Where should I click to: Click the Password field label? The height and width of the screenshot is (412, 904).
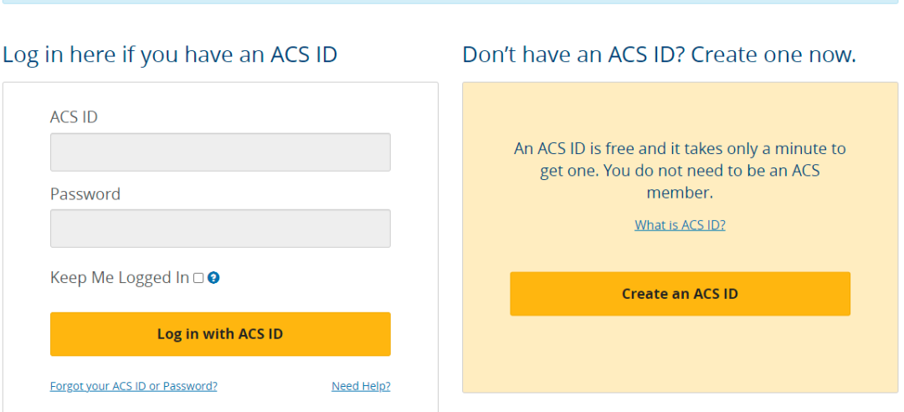tap(85, 193)
